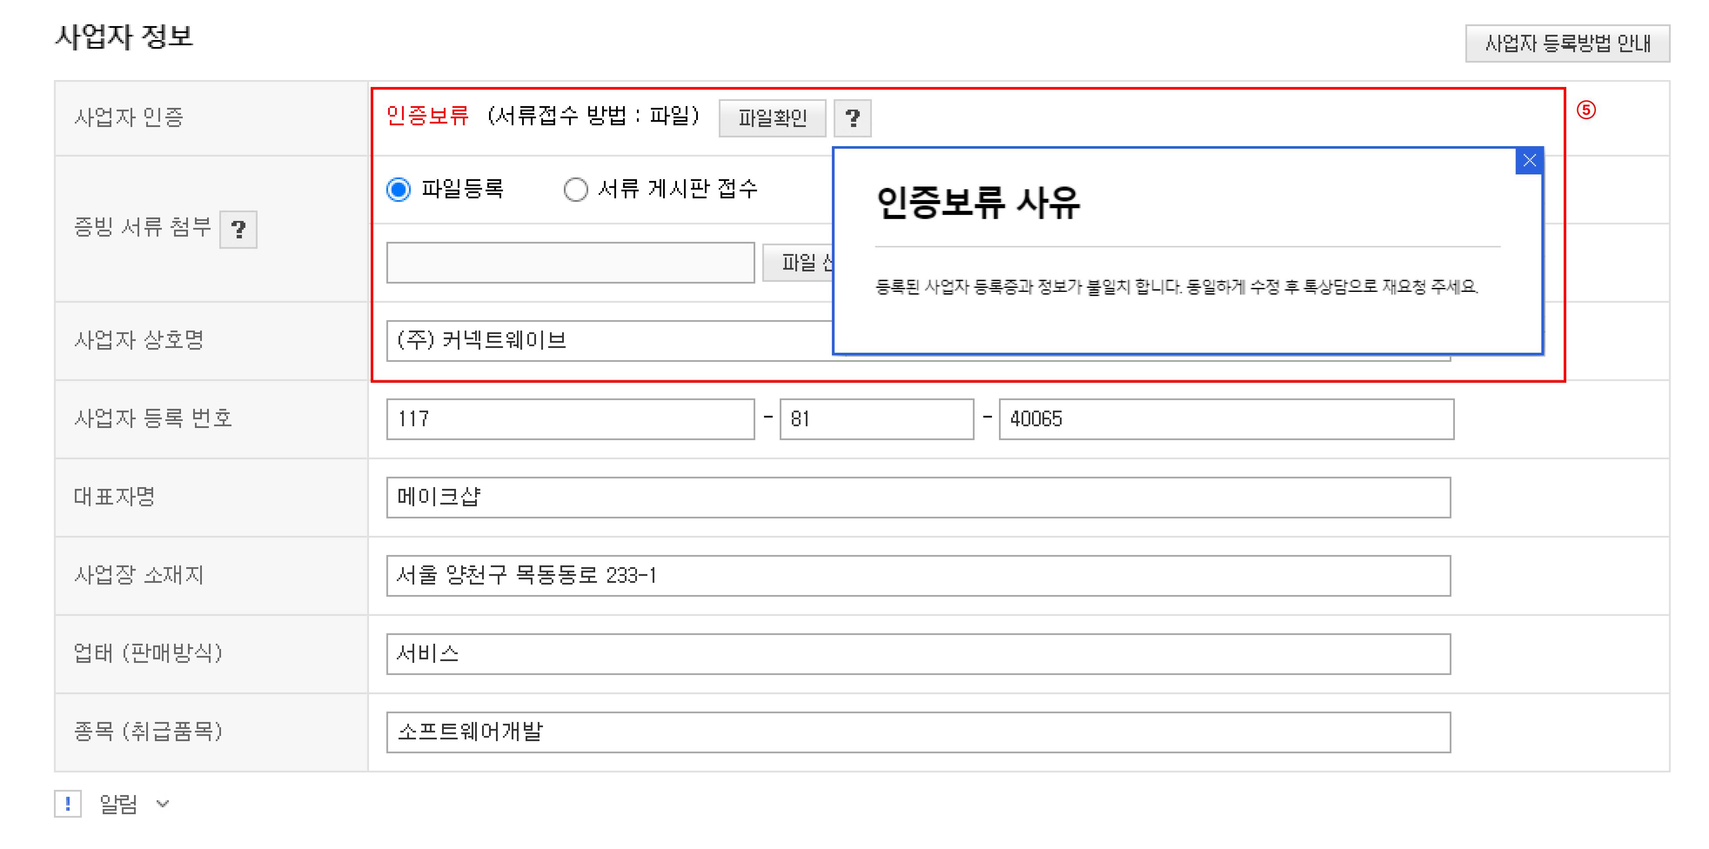Select the 파일등록 radio button
The height and width of the screenshot is (849, 1709).
tap(399, 190)
